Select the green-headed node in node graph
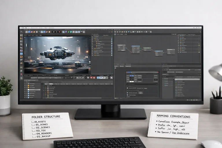The height and width of the screenshot is (148, 222). pyautogui.click(x=147, y=49)
